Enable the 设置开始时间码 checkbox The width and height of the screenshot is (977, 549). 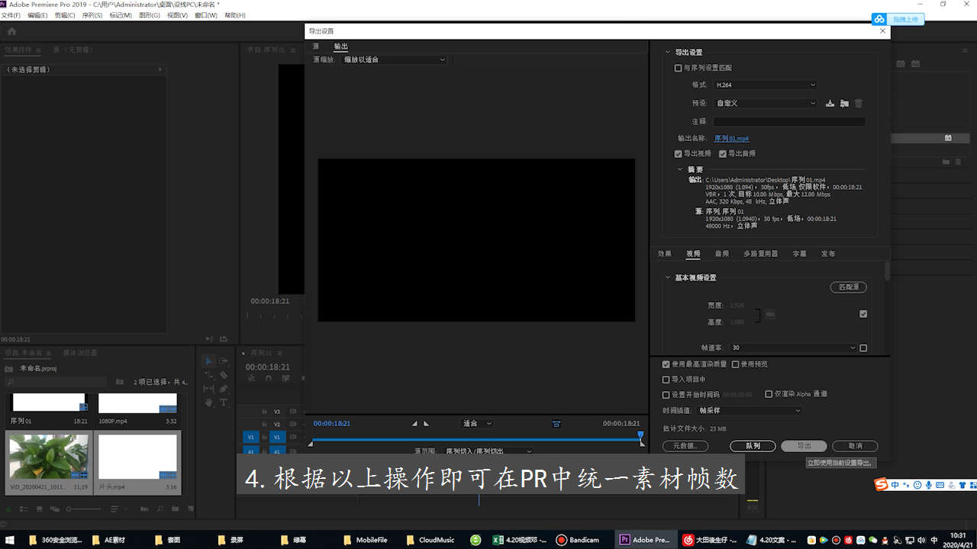(666, 394)
